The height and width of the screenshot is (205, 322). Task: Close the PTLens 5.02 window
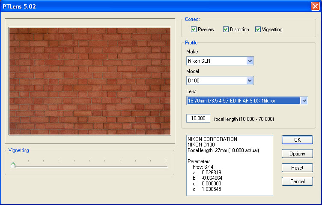click(315, 6)
